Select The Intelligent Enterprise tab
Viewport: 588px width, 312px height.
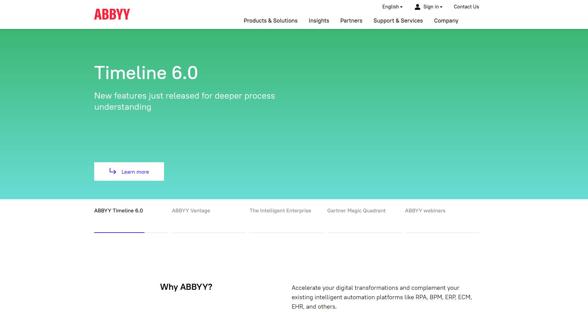tap(280, 211)
